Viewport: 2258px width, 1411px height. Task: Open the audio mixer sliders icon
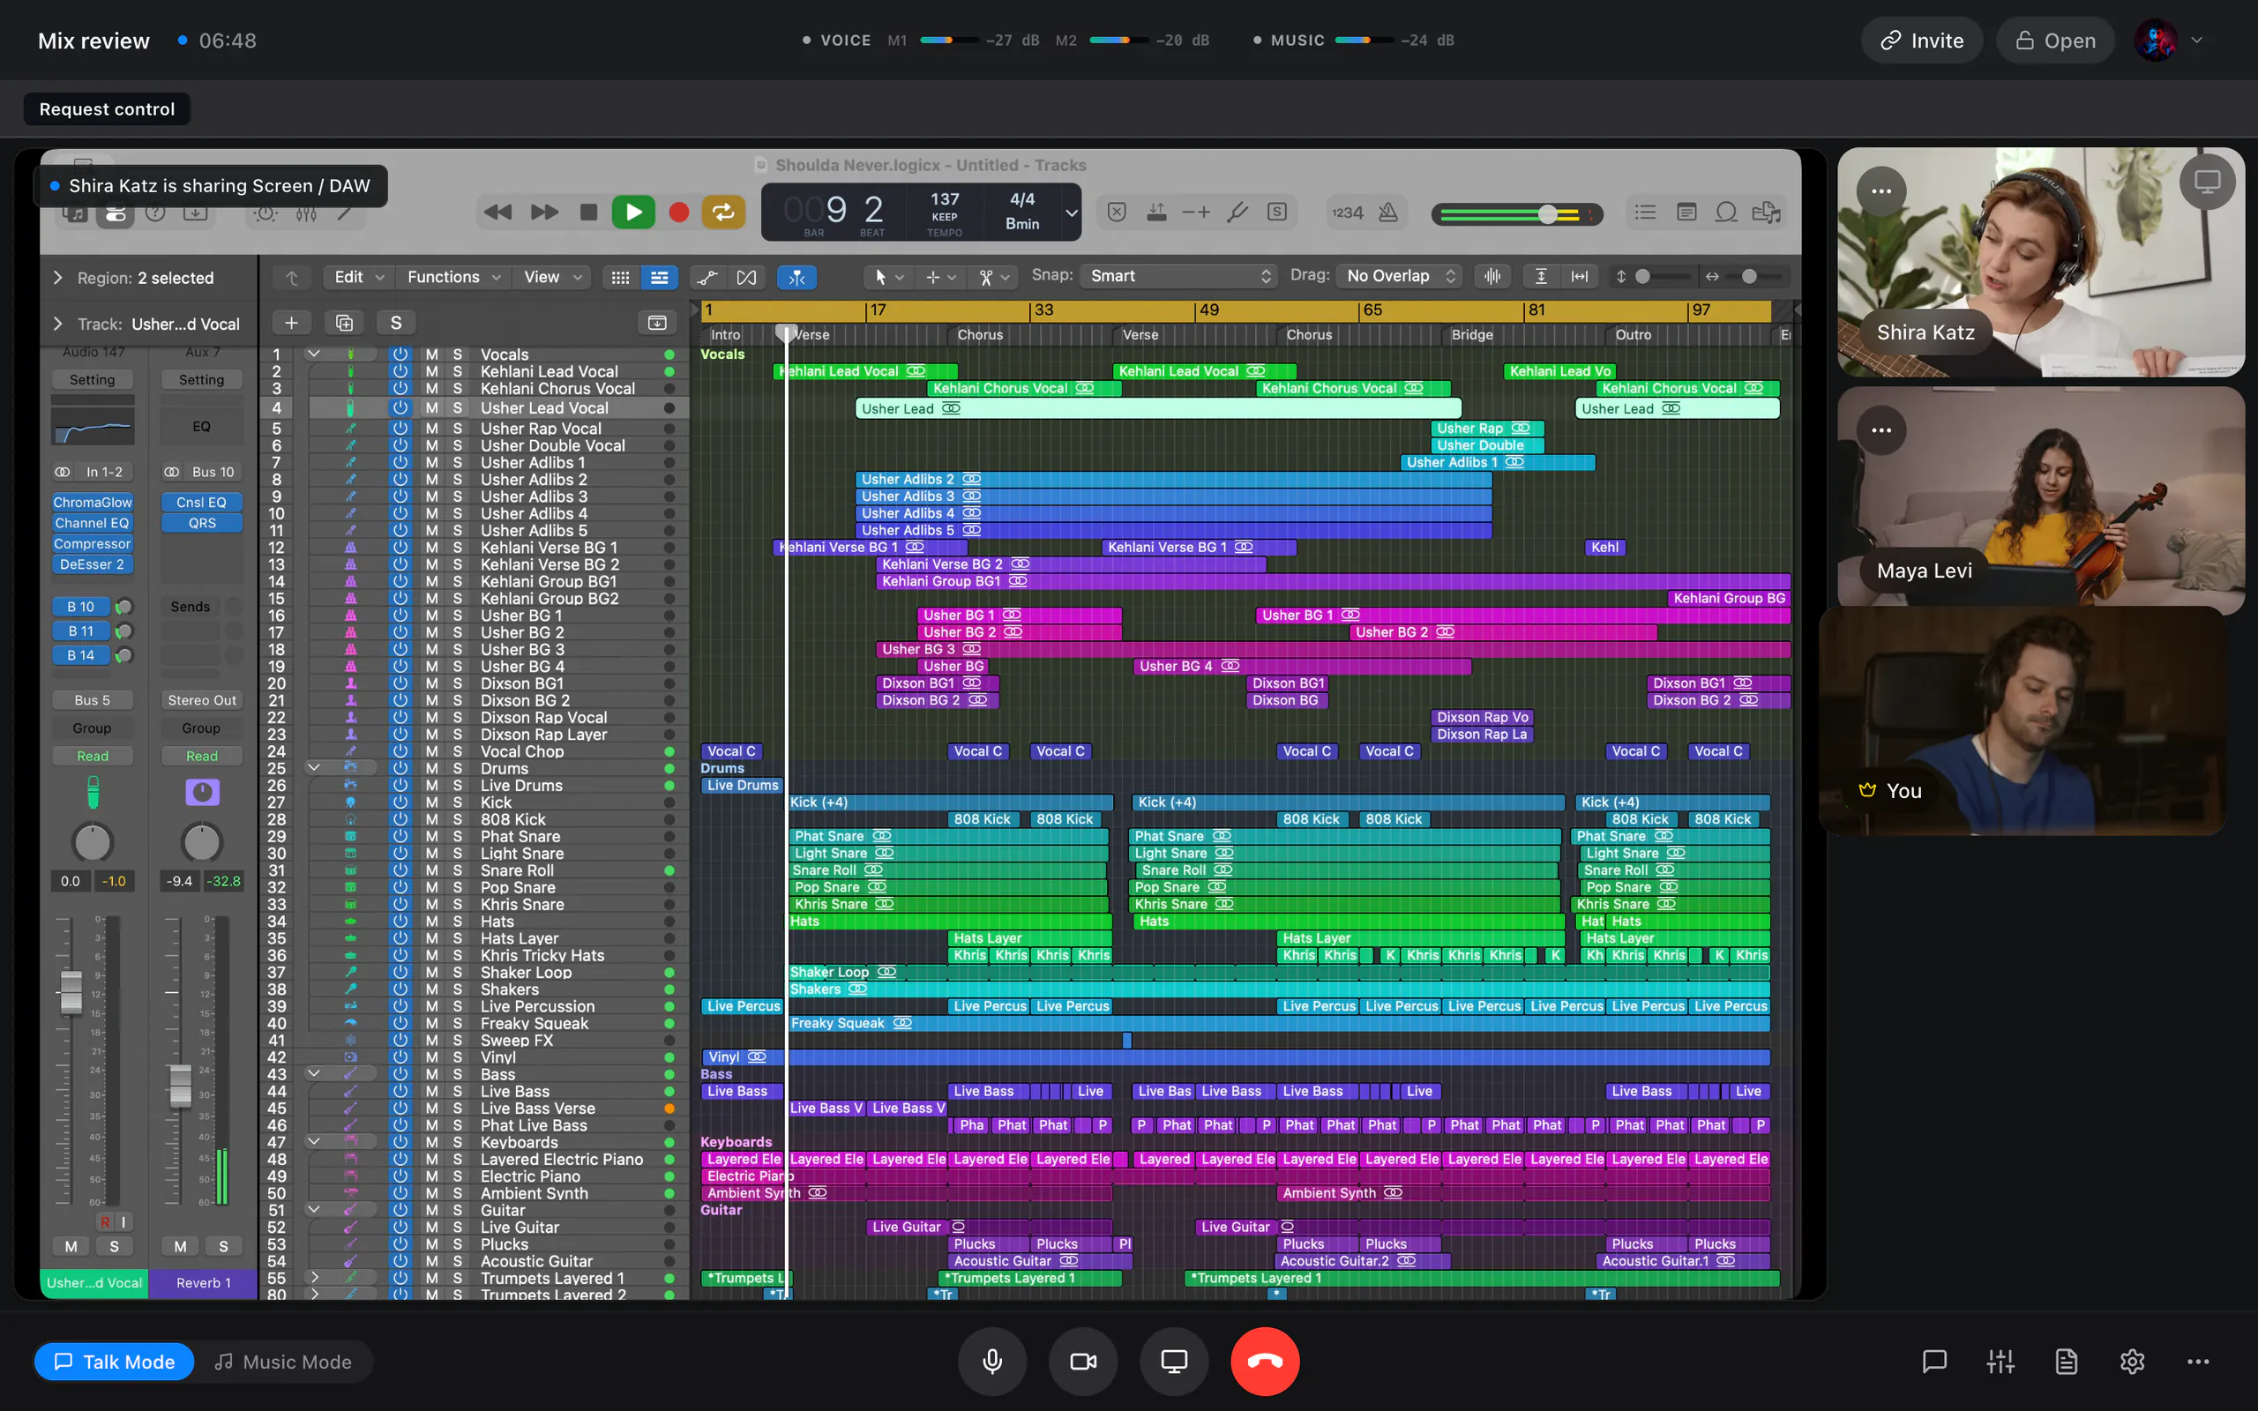pos(2000,1362)
